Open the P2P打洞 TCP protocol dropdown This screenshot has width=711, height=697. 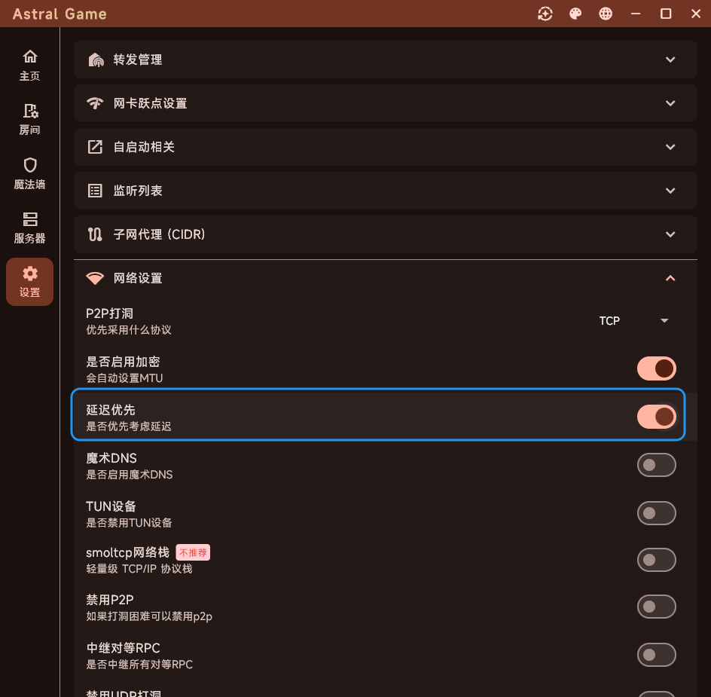[634, 321]
